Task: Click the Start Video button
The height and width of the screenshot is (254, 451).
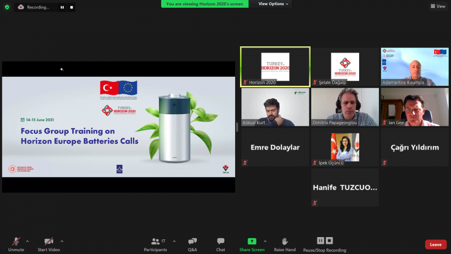Action: click(48, 244)
